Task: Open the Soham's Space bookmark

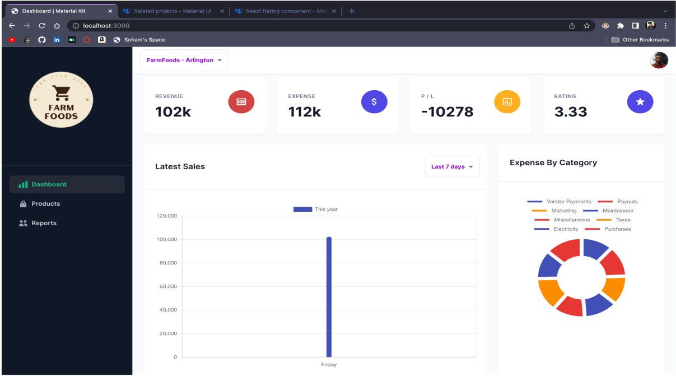Action: click(x=139, y=40)
